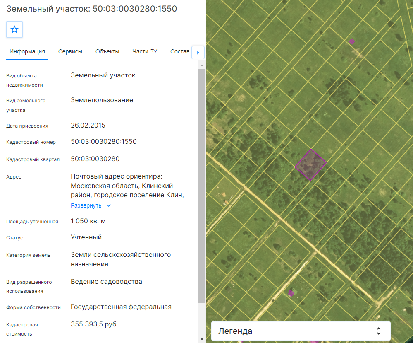Click the Площадь уточненная label

(x=32, y=222)
